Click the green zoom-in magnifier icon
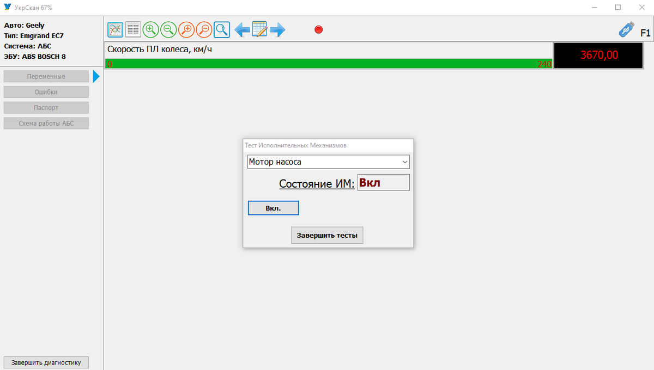This screenshot has height=370, width=654. tap(150, 29)
